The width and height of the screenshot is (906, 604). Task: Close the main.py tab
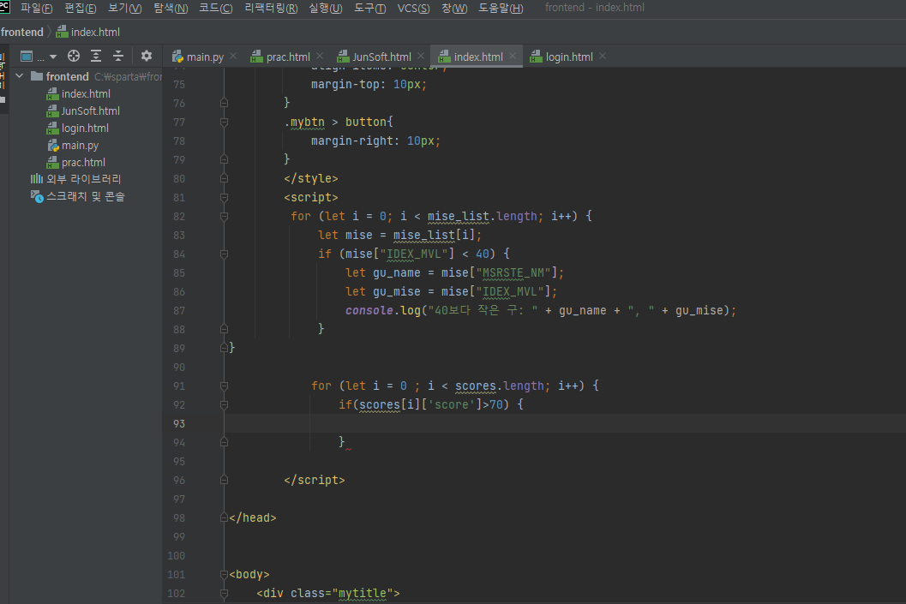click(233, 56)
